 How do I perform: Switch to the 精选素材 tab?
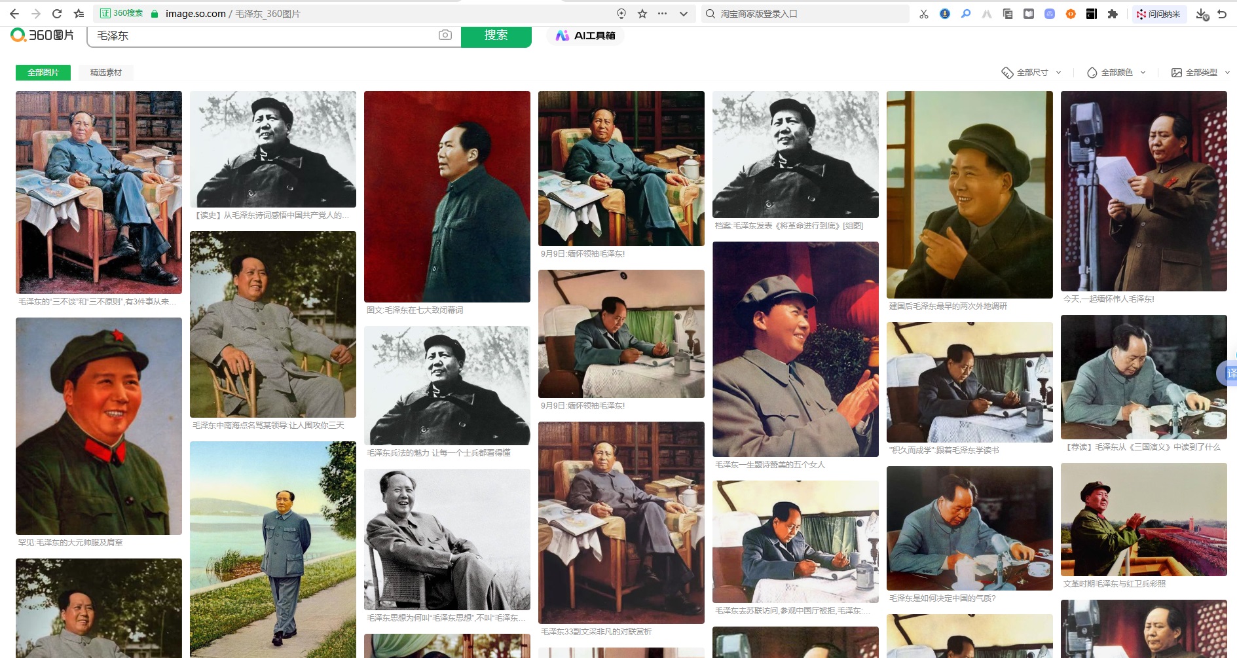coord(106,73)
